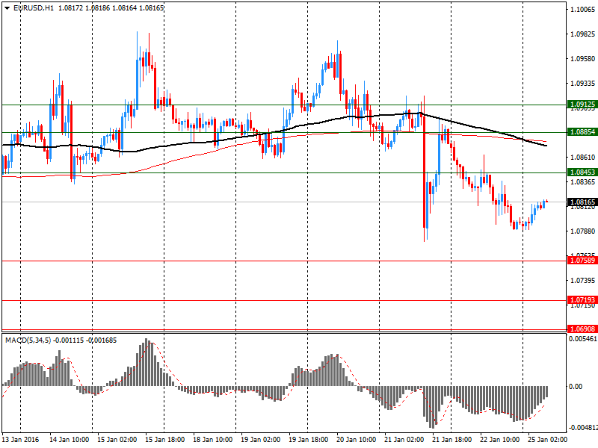598x448 pixels.
Task: Click the 1.08610 price scale value
Action: (583, 157)
